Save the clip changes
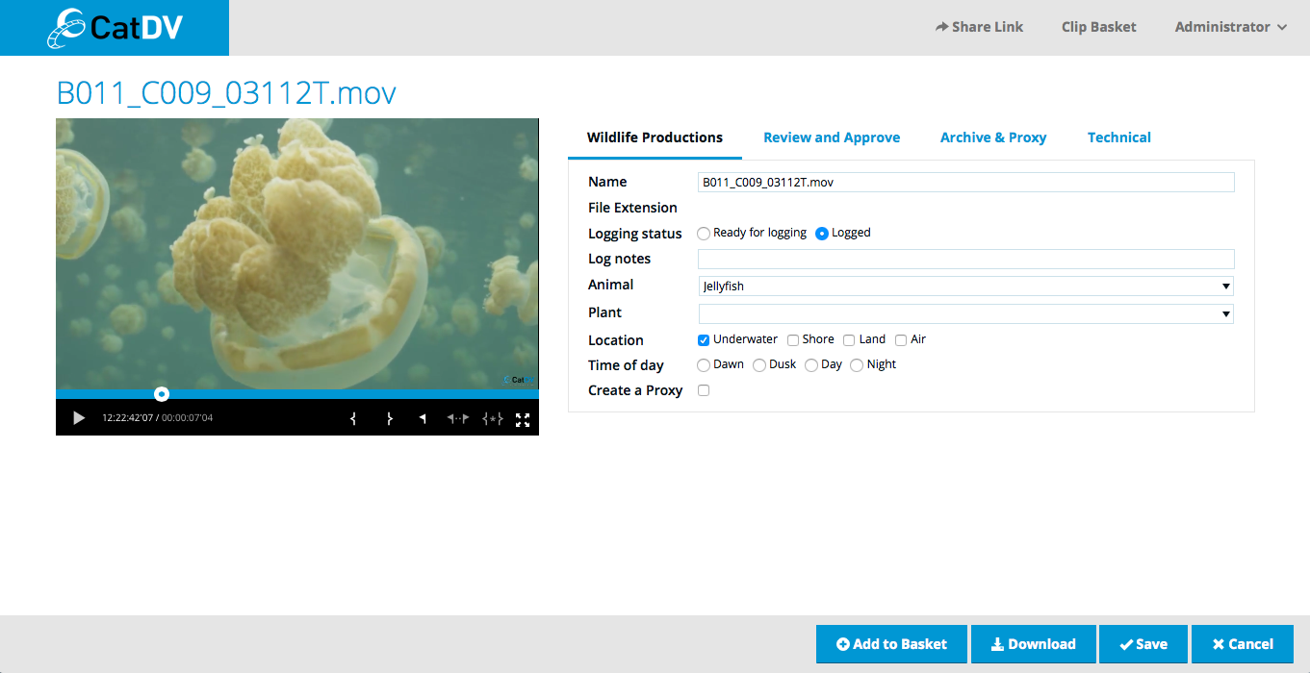Image resolution: width=1310 pixels, height=673 pixels. (x=1143, y=644)
